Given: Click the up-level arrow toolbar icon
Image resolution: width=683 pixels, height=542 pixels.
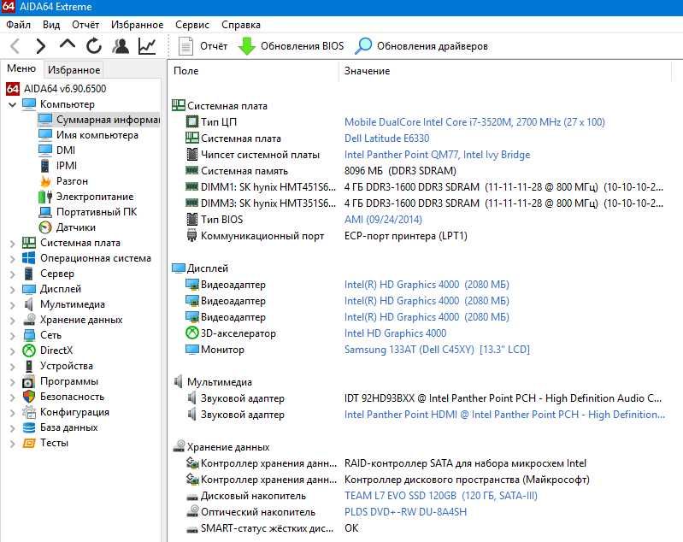Looking at the screenshot, I should pos(68,44).
